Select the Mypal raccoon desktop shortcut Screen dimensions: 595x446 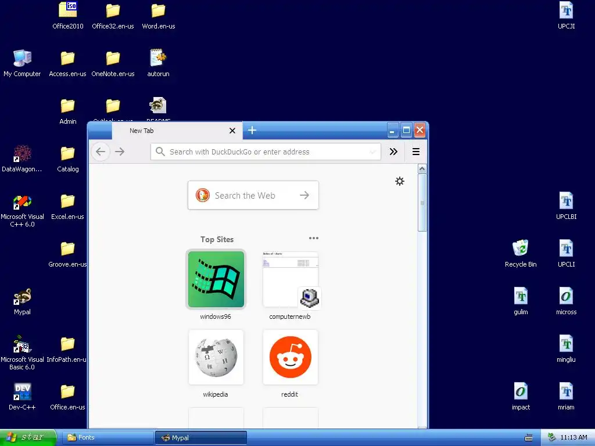click(x=22, y=297)
